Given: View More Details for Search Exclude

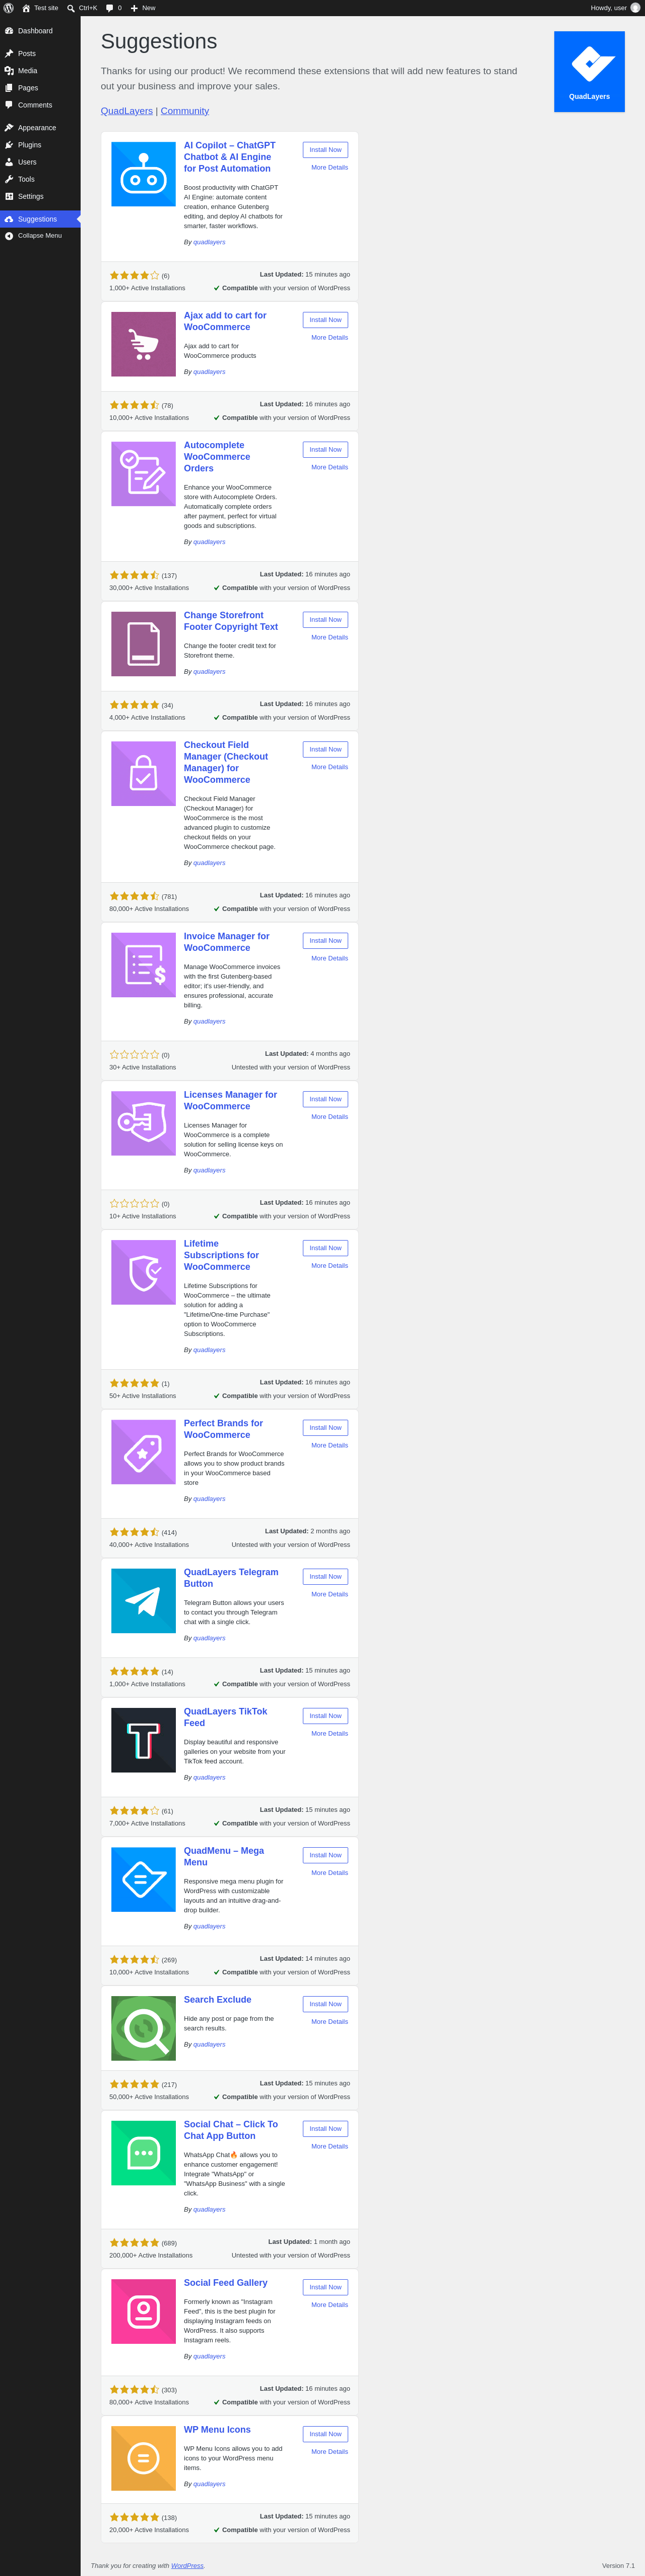Looking at the screenshot, I should [330, 2022].
